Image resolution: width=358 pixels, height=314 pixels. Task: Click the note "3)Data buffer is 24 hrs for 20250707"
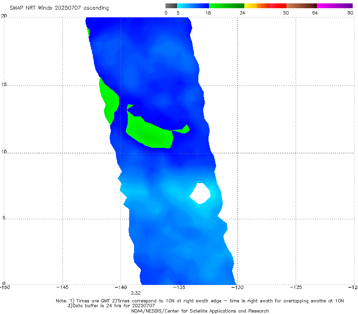(111, 306)
